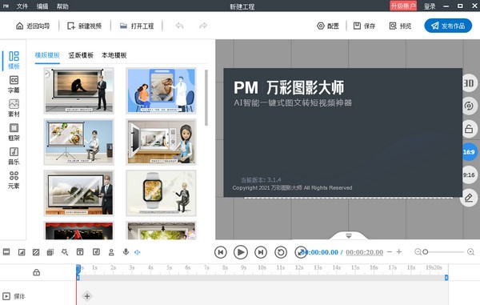480x305 pixels.
Task: Click the red 升级账户 upgrade button
Action: tap(403, 6)
